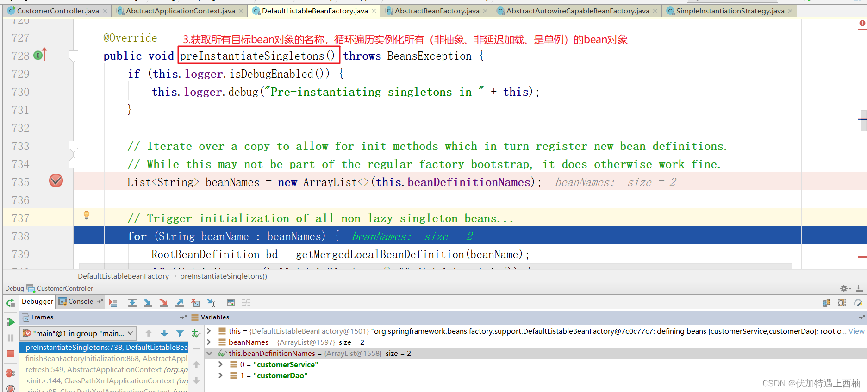Select previous frame up arrow
Viewport: 867px width, 392px height.
click(x=149, y=333)
